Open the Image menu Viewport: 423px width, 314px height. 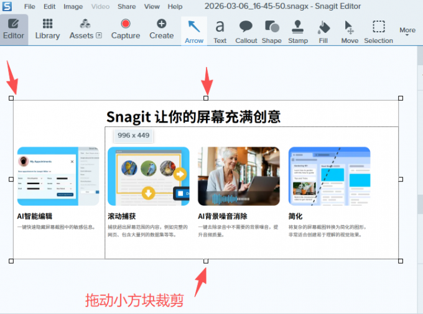[x=73, y=6]
